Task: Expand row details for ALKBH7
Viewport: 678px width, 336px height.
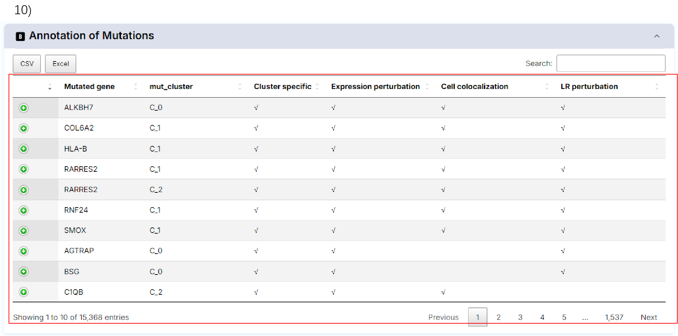Action: point(23,108)
